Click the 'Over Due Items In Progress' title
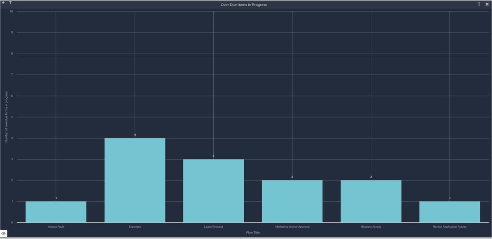The height and width of the screenshot is (239, 492). click(x=243, y=5)
